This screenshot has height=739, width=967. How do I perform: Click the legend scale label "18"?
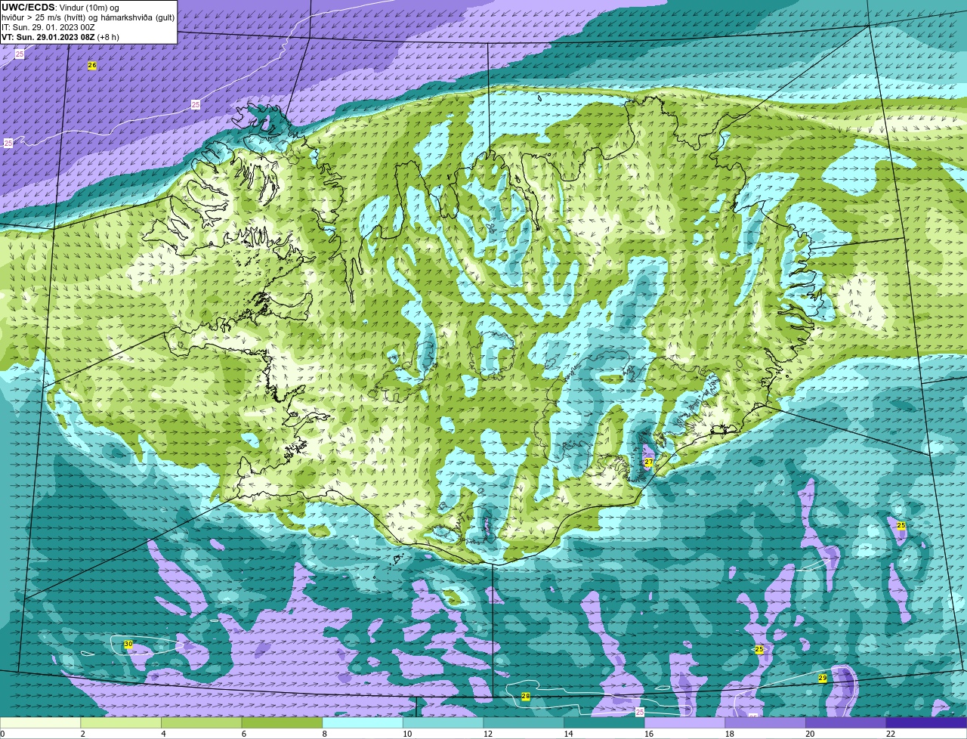pyautogui.click(x=730, y=734)
